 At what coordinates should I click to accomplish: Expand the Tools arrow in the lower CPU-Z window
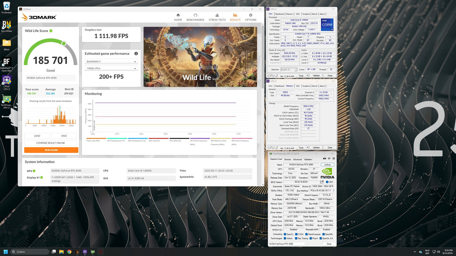pyautogui.click(x=307, y=147)
